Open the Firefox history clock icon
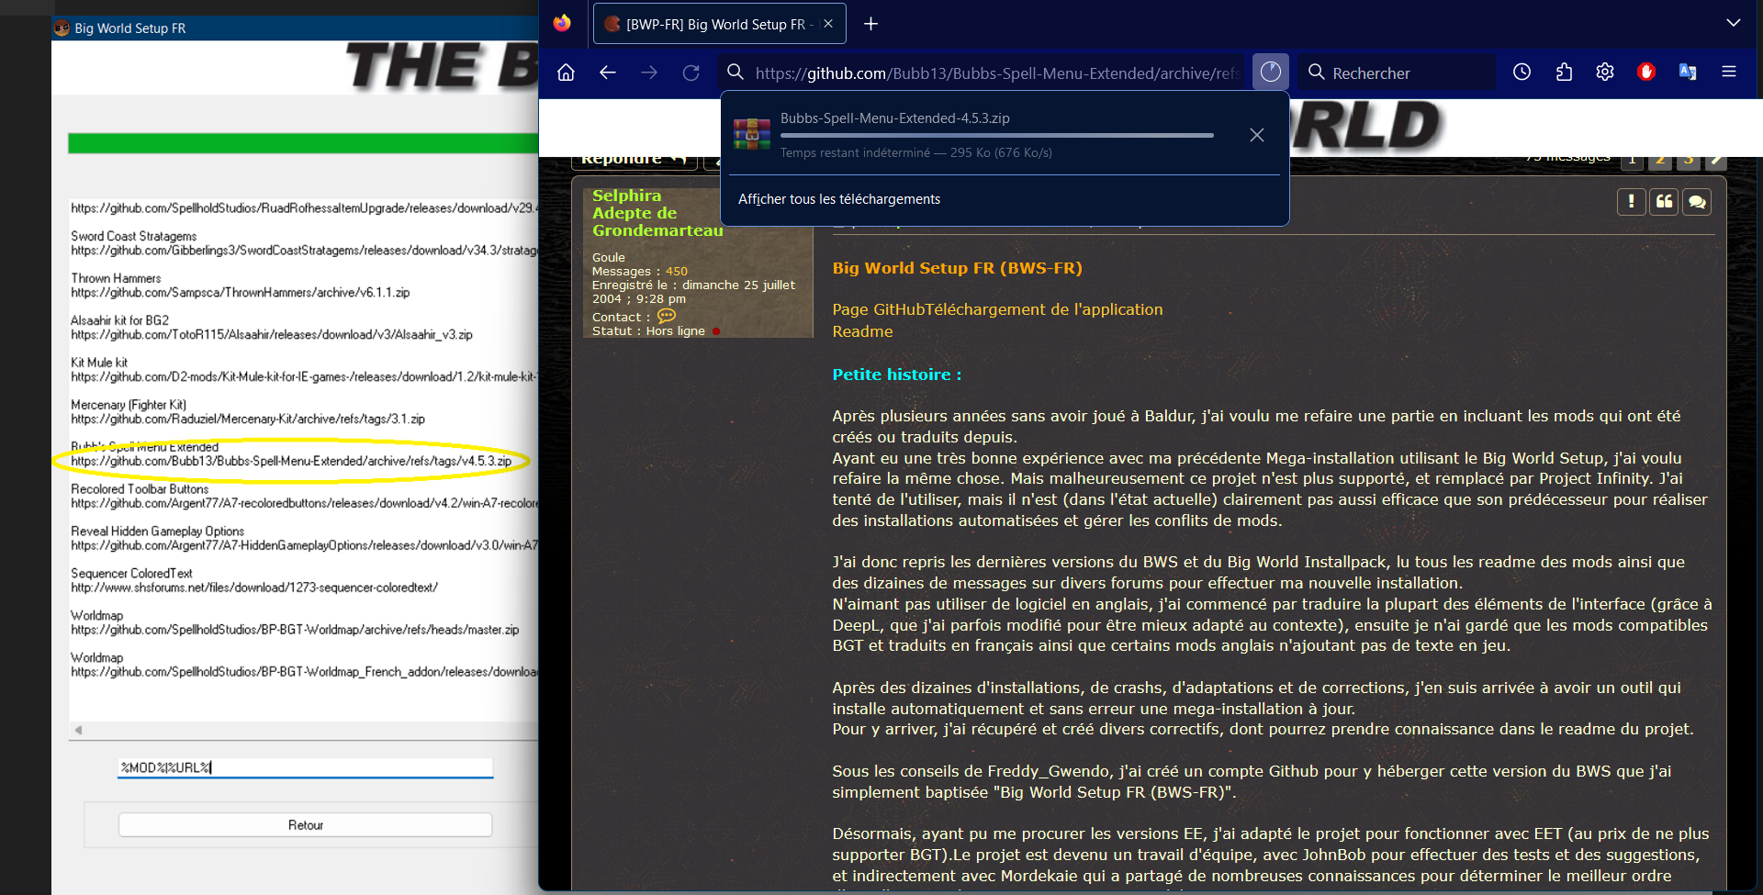 point(1522,72)
